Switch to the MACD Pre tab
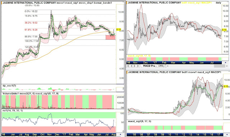This screenshot has height=137, width=230. [149, 66]
